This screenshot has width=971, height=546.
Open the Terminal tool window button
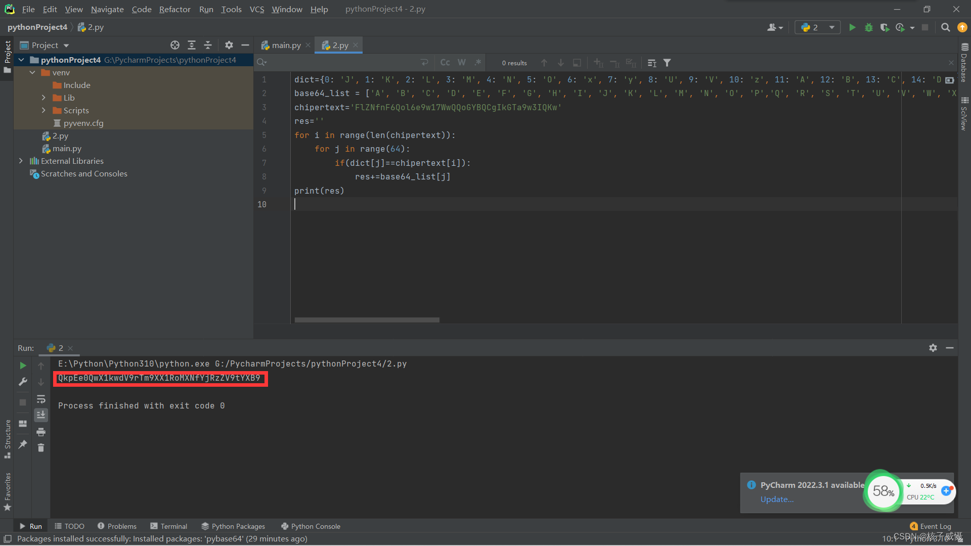[x=169, y=526]
